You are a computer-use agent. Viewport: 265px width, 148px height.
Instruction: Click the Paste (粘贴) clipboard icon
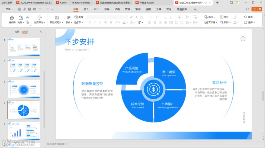(21, 18)
